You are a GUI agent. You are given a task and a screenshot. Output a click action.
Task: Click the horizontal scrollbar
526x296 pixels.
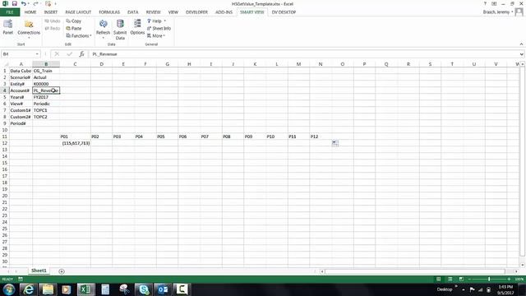414,271
